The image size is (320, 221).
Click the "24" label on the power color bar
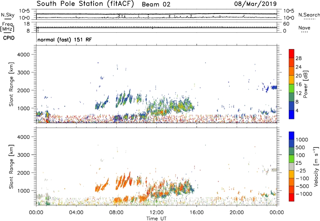pyautogui.click(x=298, y=67)
